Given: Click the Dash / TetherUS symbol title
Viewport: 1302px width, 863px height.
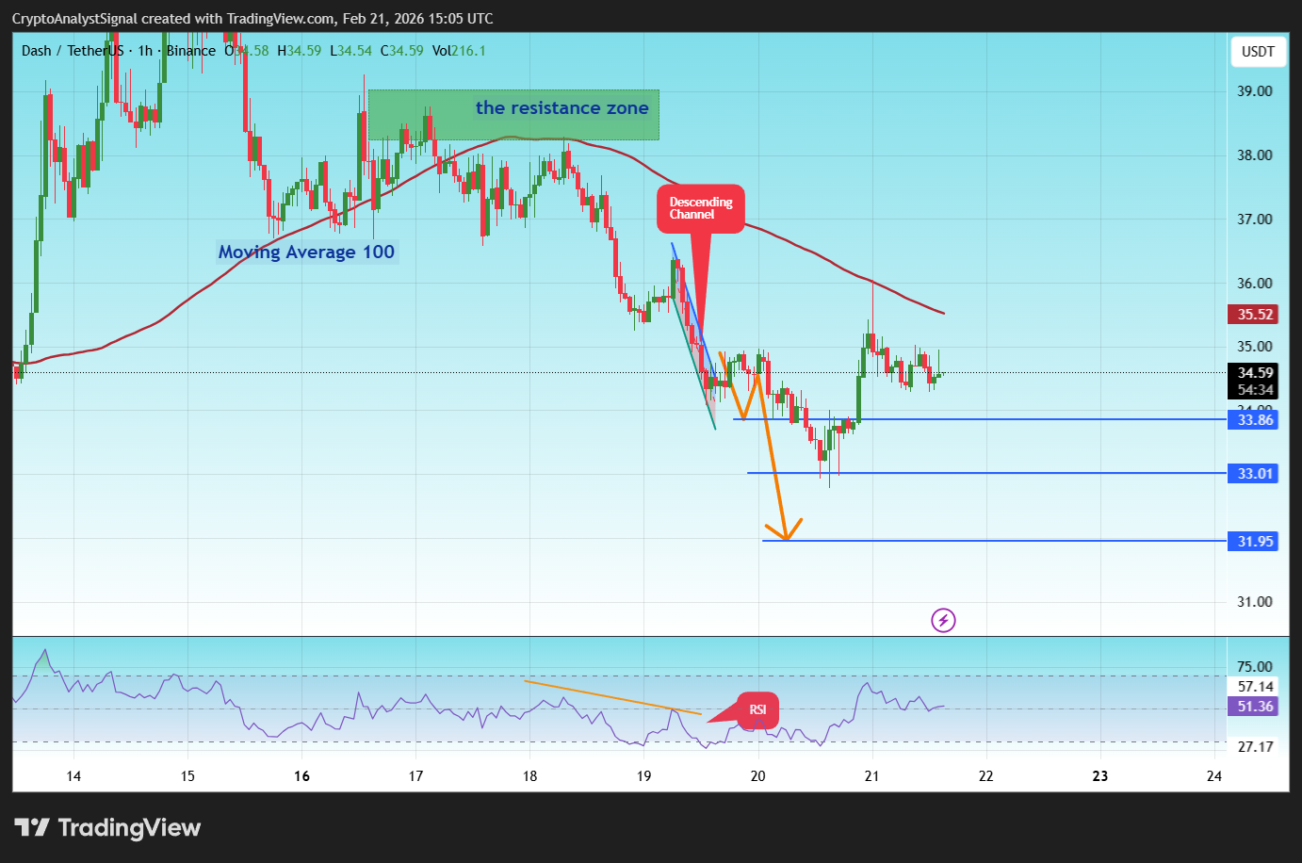Looking at the screenshot, I should (73, 51).
